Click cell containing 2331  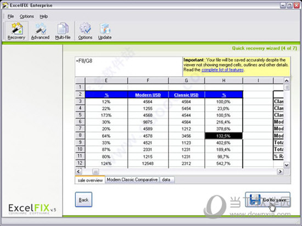pos(148,149)
